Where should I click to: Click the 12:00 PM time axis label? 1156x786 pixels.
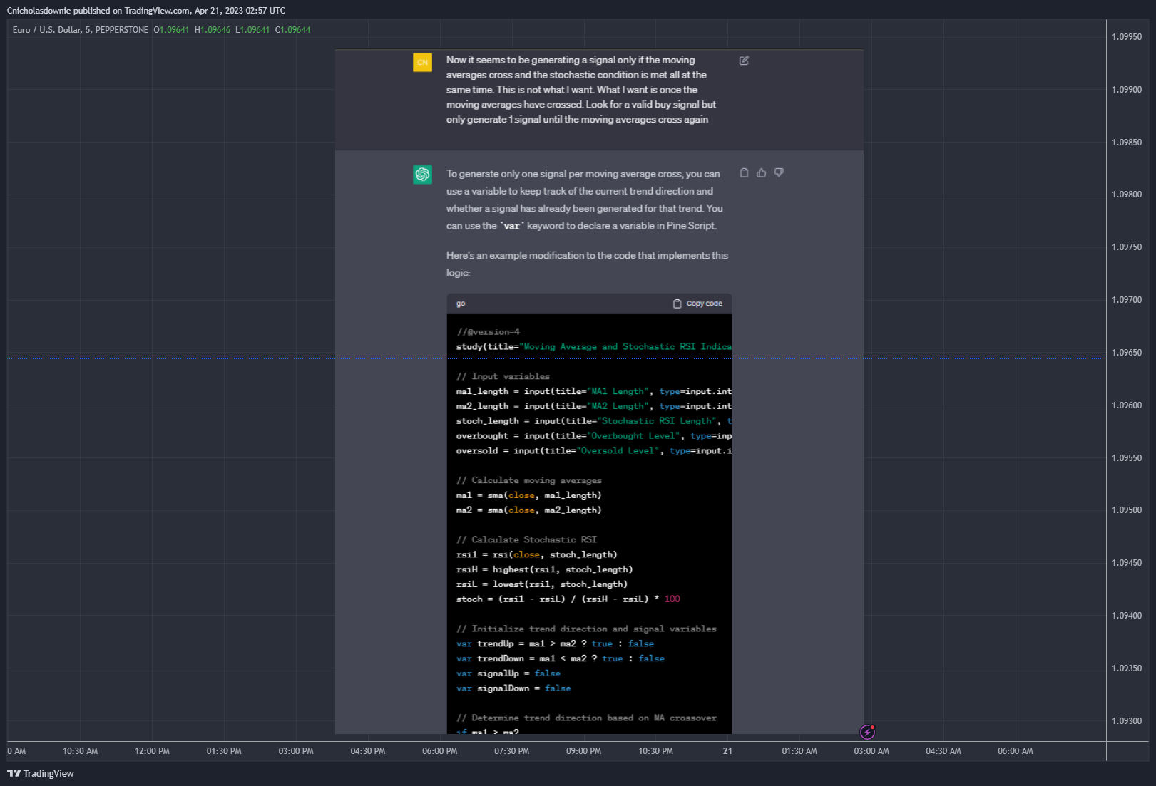coord(152,751)
